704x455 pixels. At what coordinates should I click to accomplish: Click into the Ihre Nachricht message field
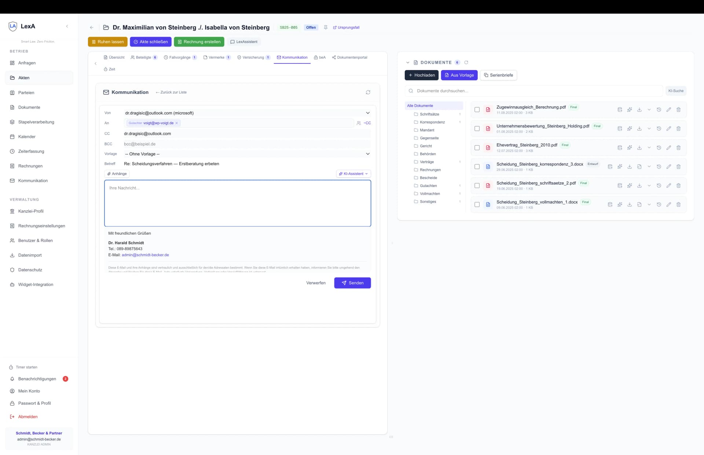(x=237, y=203)
